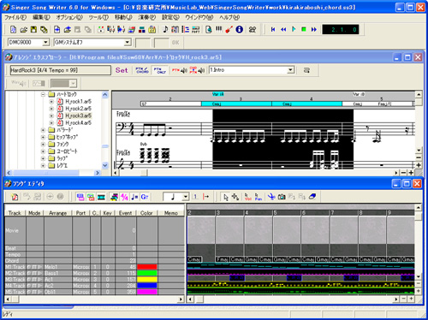The height and width of the screenshot is (320, 428).
Task: Expand the Ballad folder node
Action: tap(43, 130)
